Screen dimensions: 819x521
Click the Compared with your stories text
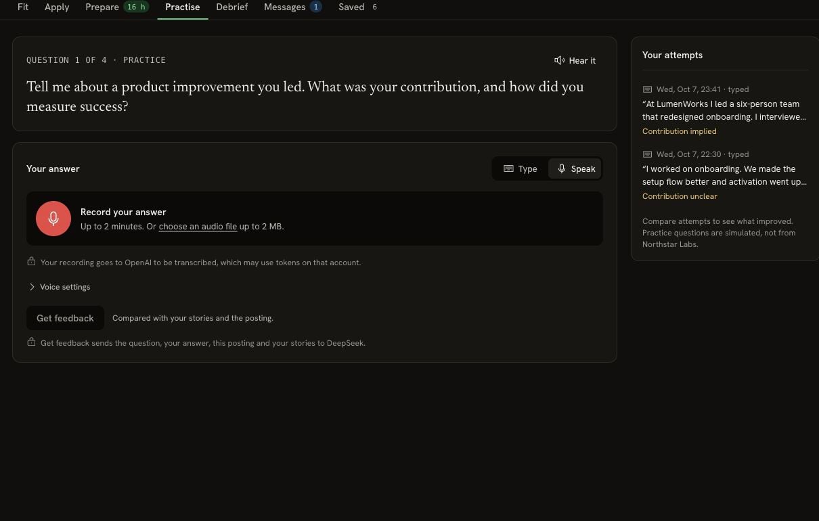tap(193, 318)
